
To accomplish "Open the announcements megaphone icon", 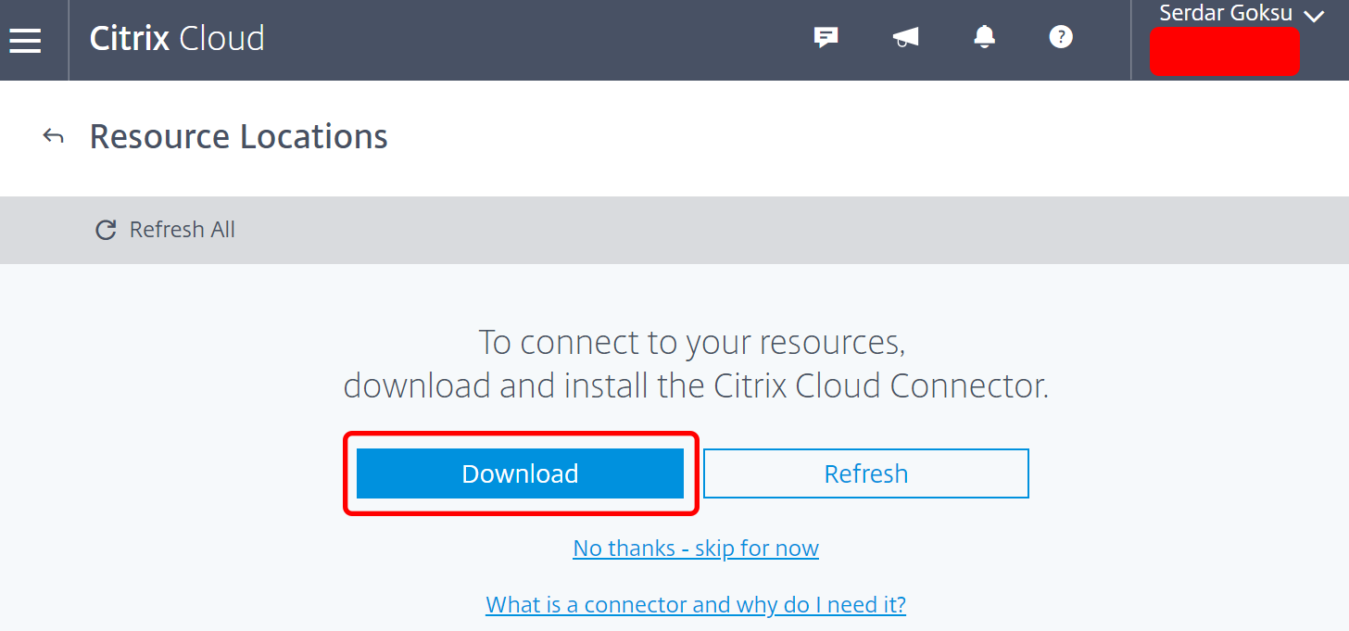I will click(905, 37).
